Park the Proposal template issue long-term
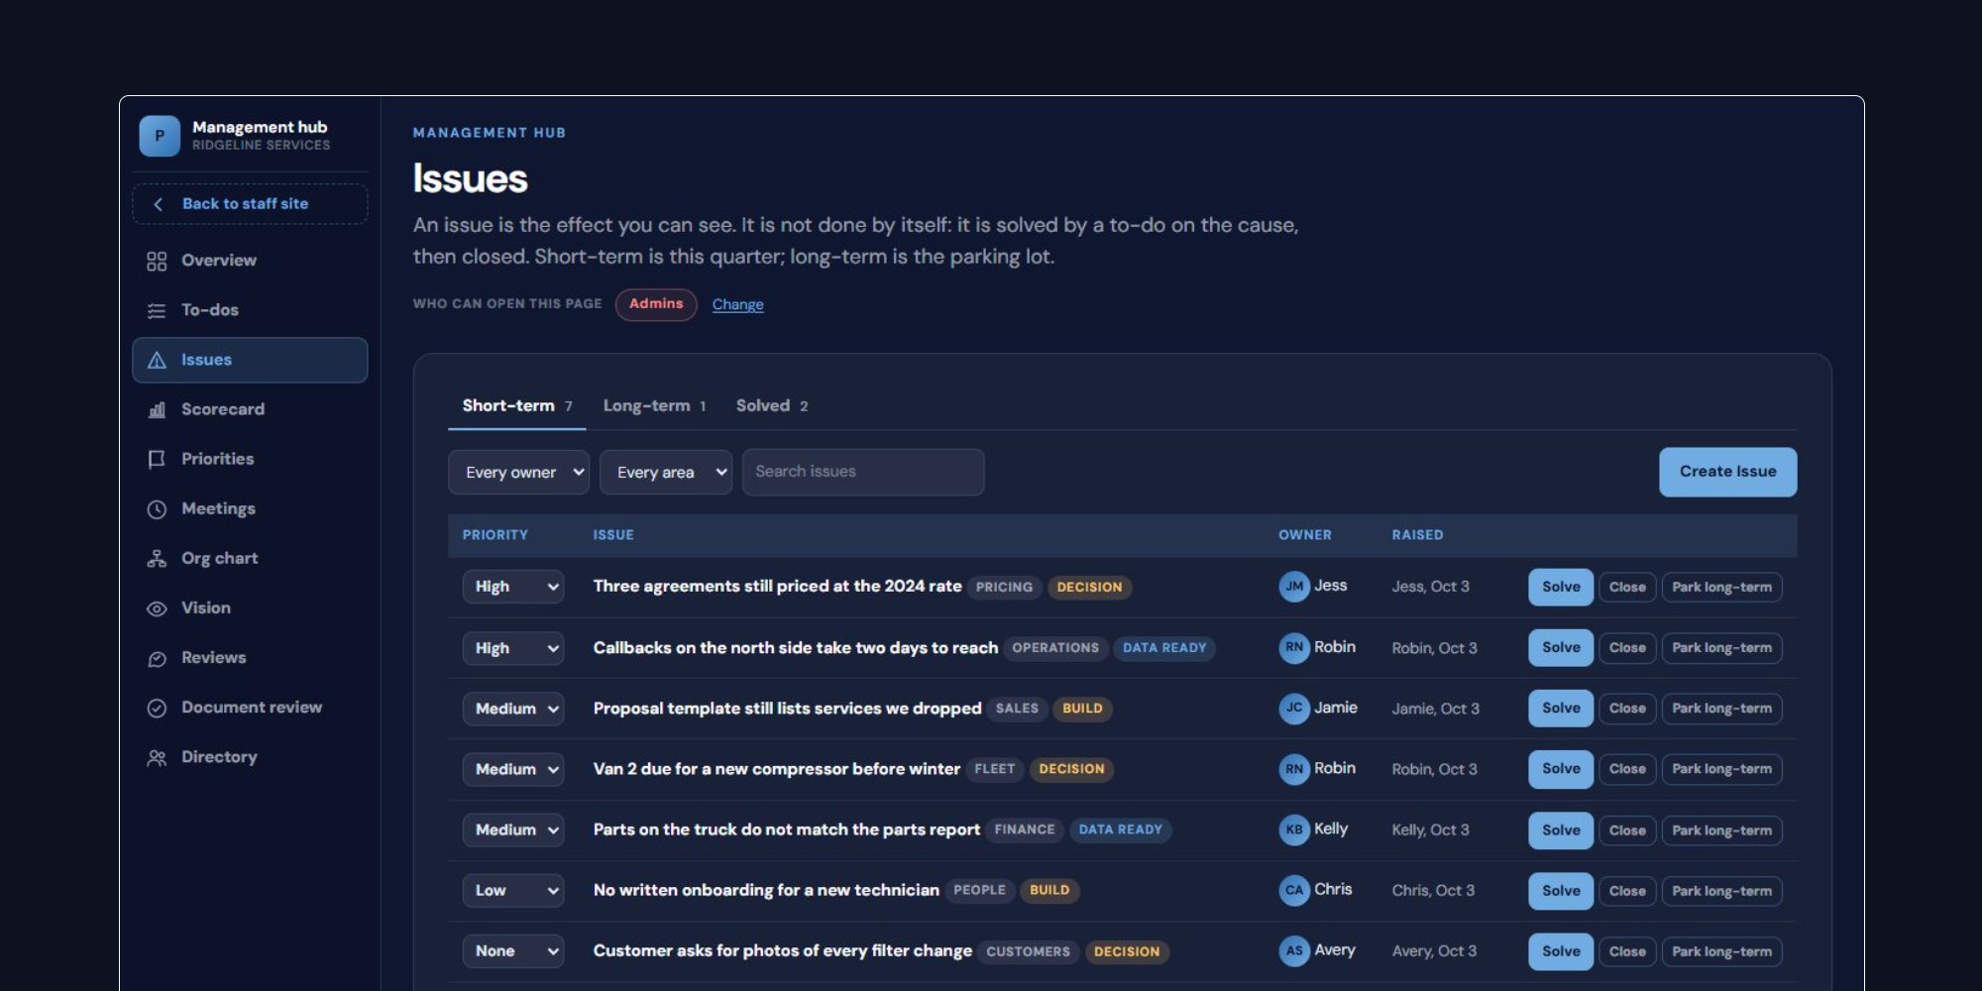Image resolution: width=1982 pixels, height=991 pixels. coord(1721,709)
